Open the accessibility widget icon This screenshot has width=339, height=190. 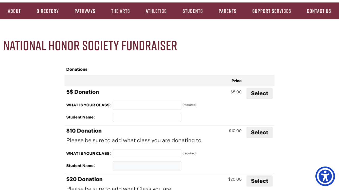click(x=325, y=176)
